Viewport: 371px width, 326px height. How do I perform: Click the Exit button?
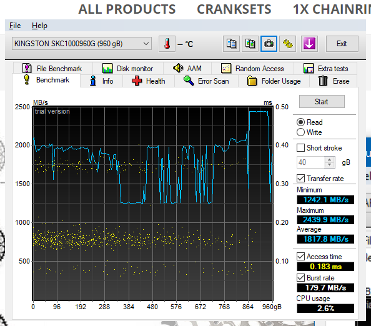click(342, 44)
